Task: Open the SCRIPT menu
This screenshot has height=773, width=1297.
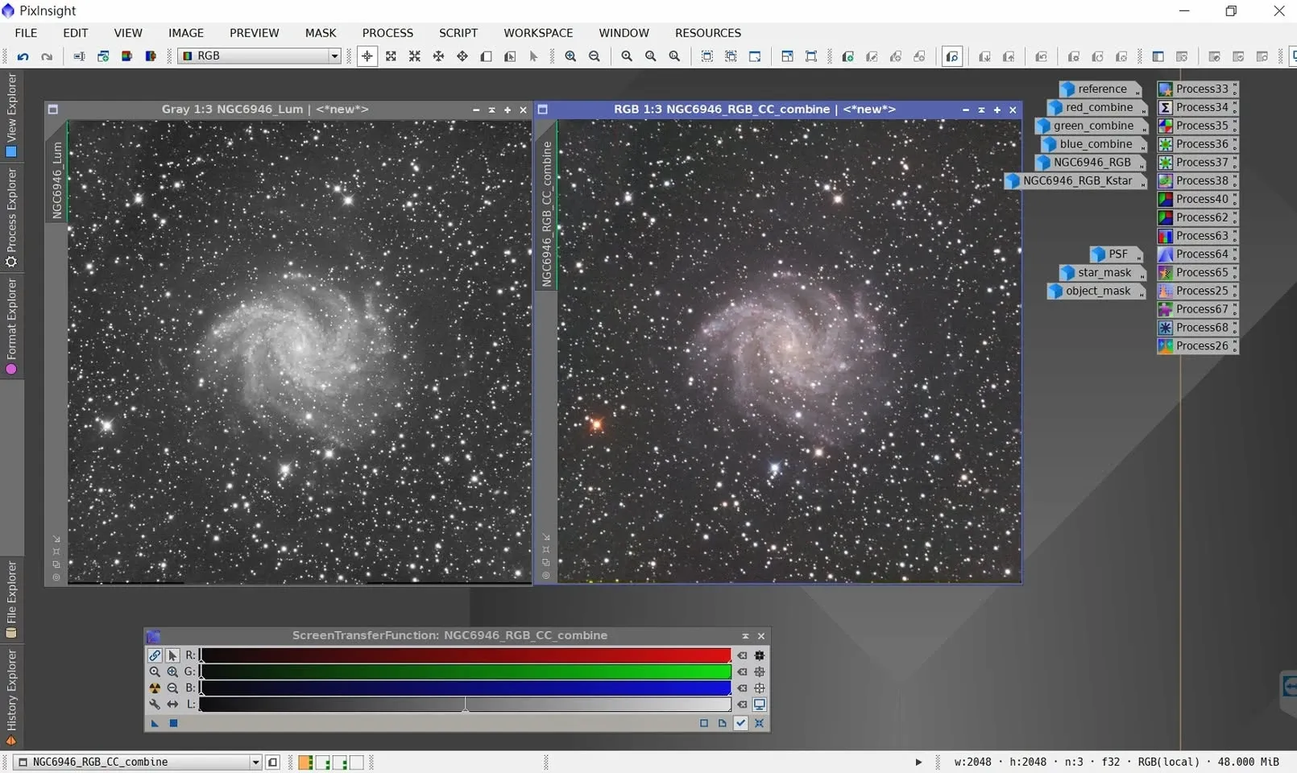Action: [458, 33]
